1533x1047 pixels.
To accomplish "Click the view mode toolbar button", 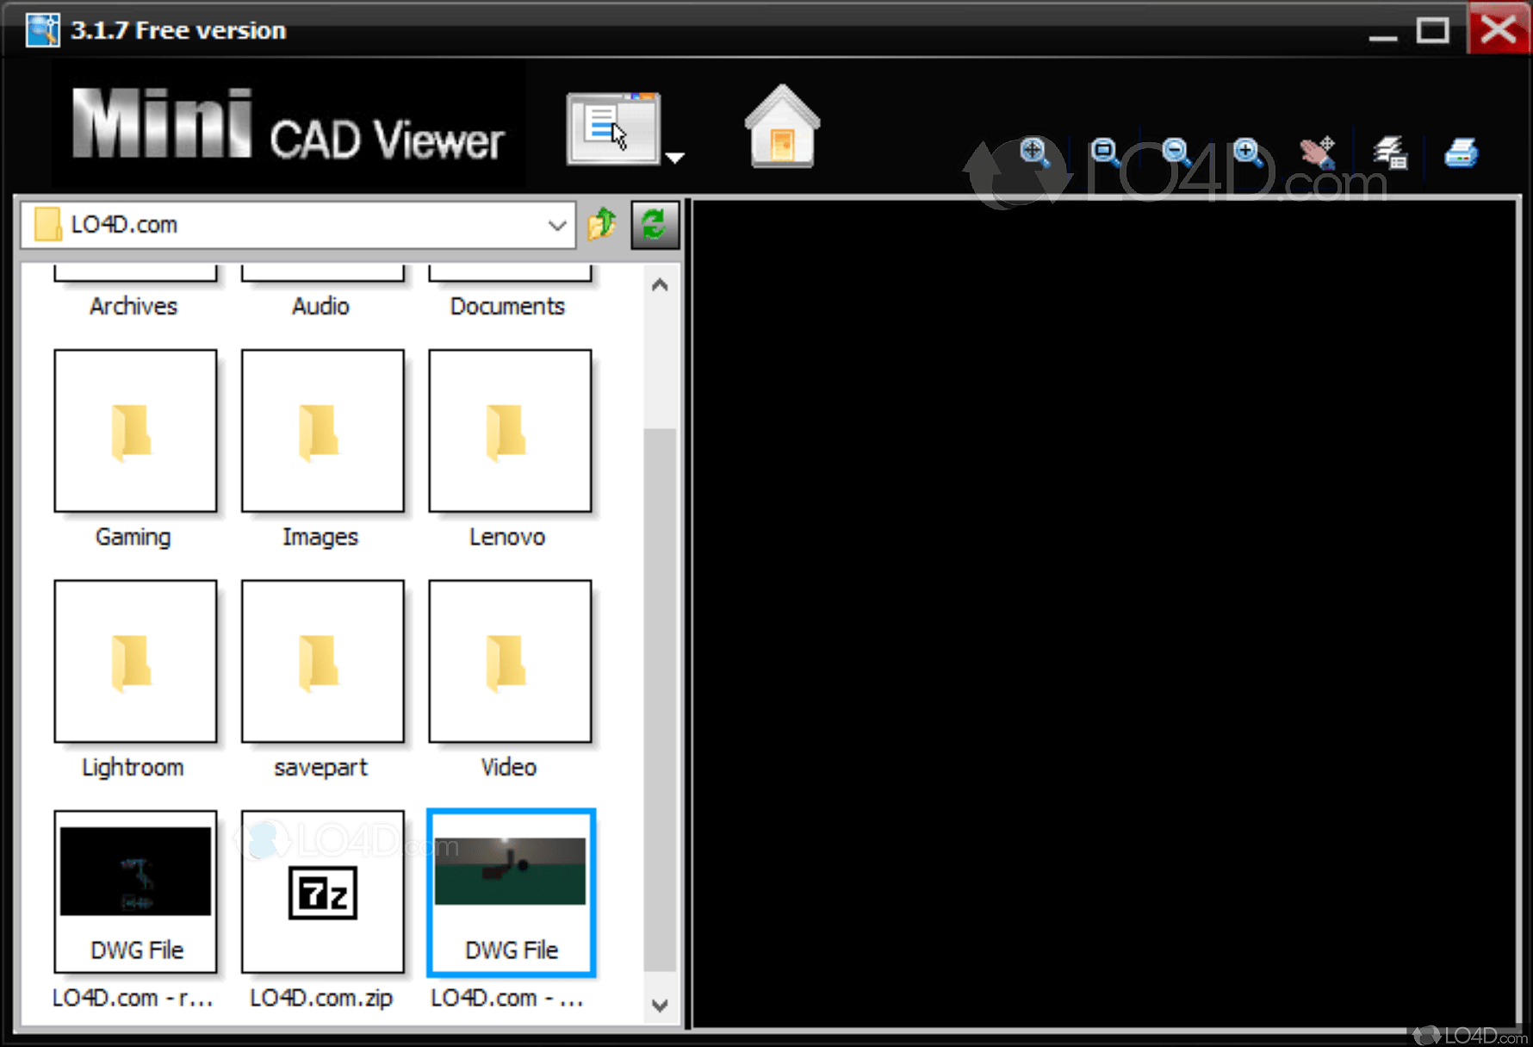I will 613,128.
